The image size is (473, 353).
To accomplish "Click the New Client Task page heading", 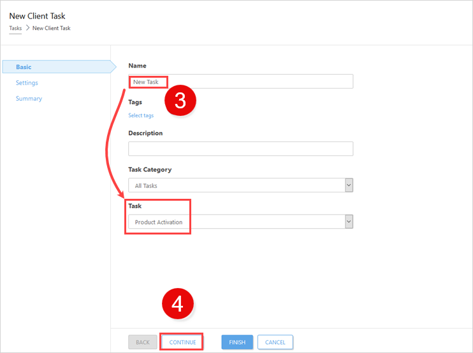I will 37,16.
